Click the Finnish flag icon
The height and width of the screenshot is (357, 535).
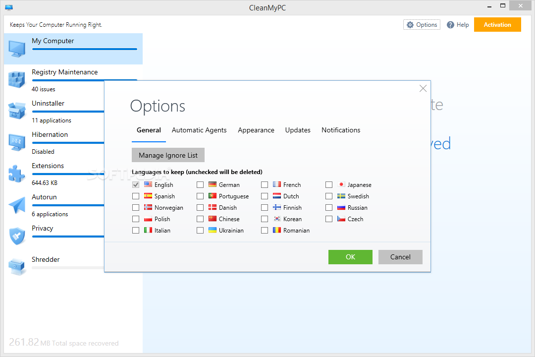pos(277,207)
